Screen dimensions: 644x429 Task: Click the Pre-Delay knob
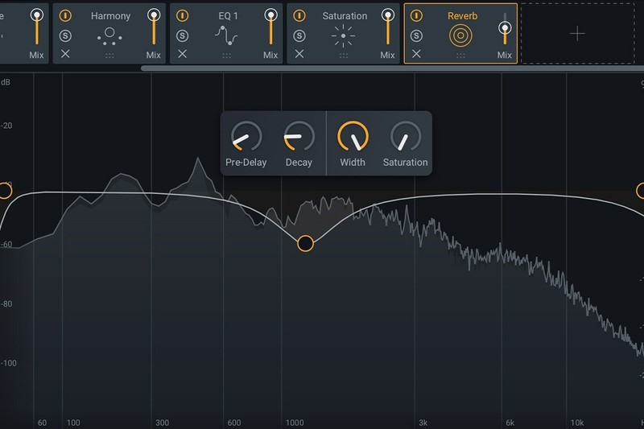246,137
